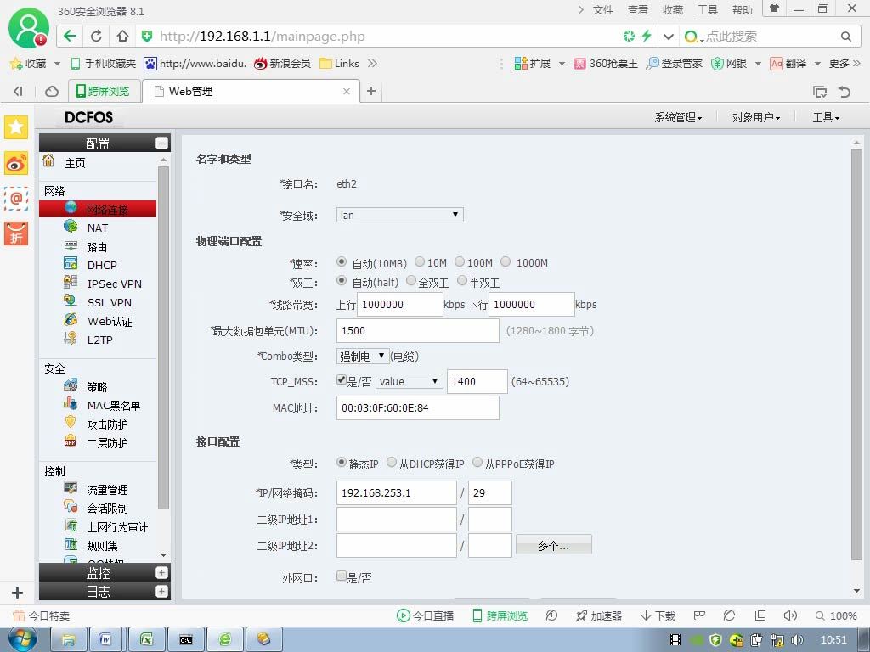Click the 上网行为审计 icon
This screenshot has width=870, height=652.
(x=71, y=526)
